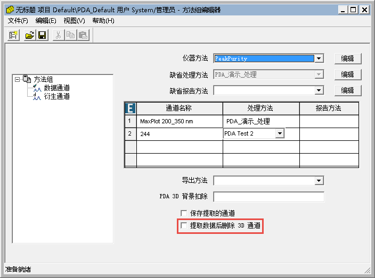This screenshot has width=375, height=278.
Task: Click 编辑 button beside 缺省处理方法
Action: [348, 75]
